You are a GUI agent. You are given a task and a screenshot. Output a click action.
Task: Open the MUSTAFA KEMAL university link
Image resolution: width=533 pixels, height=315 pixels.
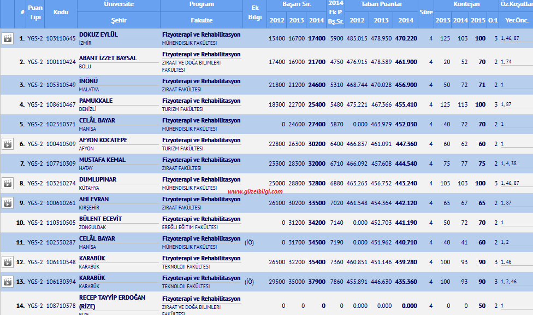pos(102,160)
